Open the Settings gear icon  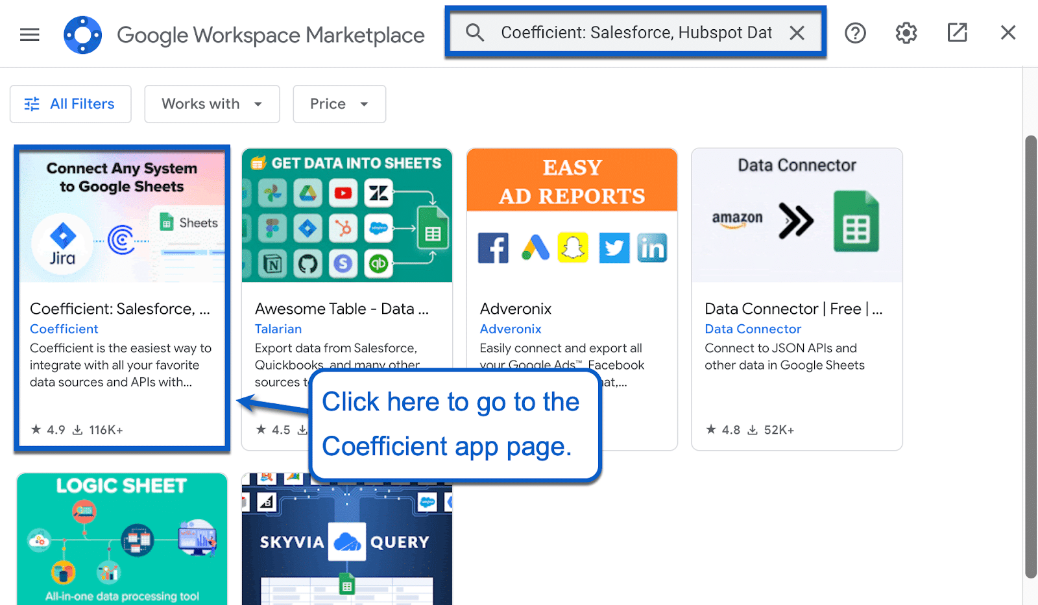click(x=906, y=32)
